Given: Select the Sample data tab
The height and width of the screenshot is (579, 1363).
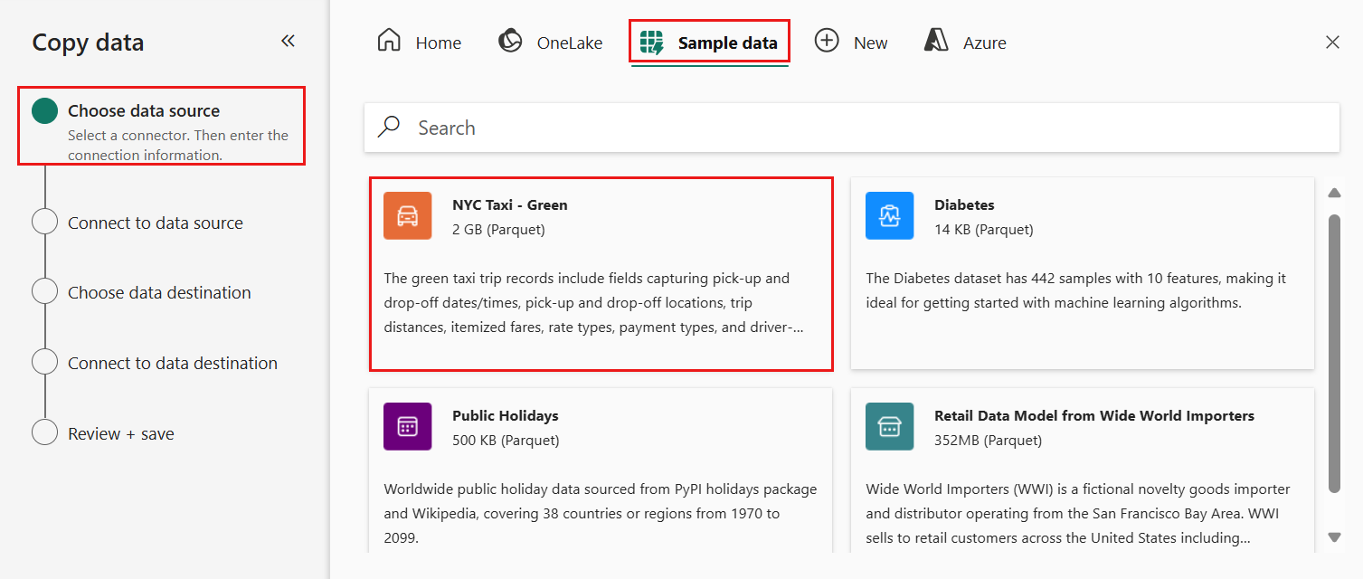Looking at the screenshot, I should (709, 43).
